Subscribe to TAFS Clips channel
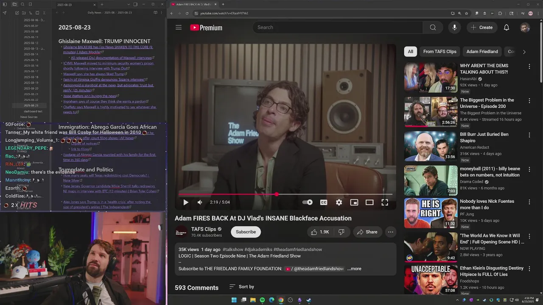The image size is (543, 305). 246,232
